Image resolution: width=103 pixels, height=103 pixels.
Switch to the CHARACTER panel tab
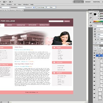(98, 24)
